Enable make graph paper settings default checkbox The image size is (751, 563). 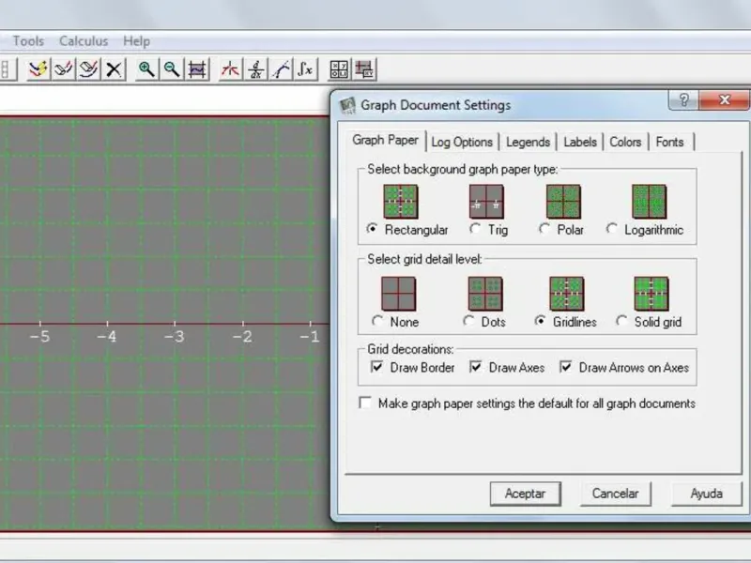pyautogui.click(x=365, y=403)
